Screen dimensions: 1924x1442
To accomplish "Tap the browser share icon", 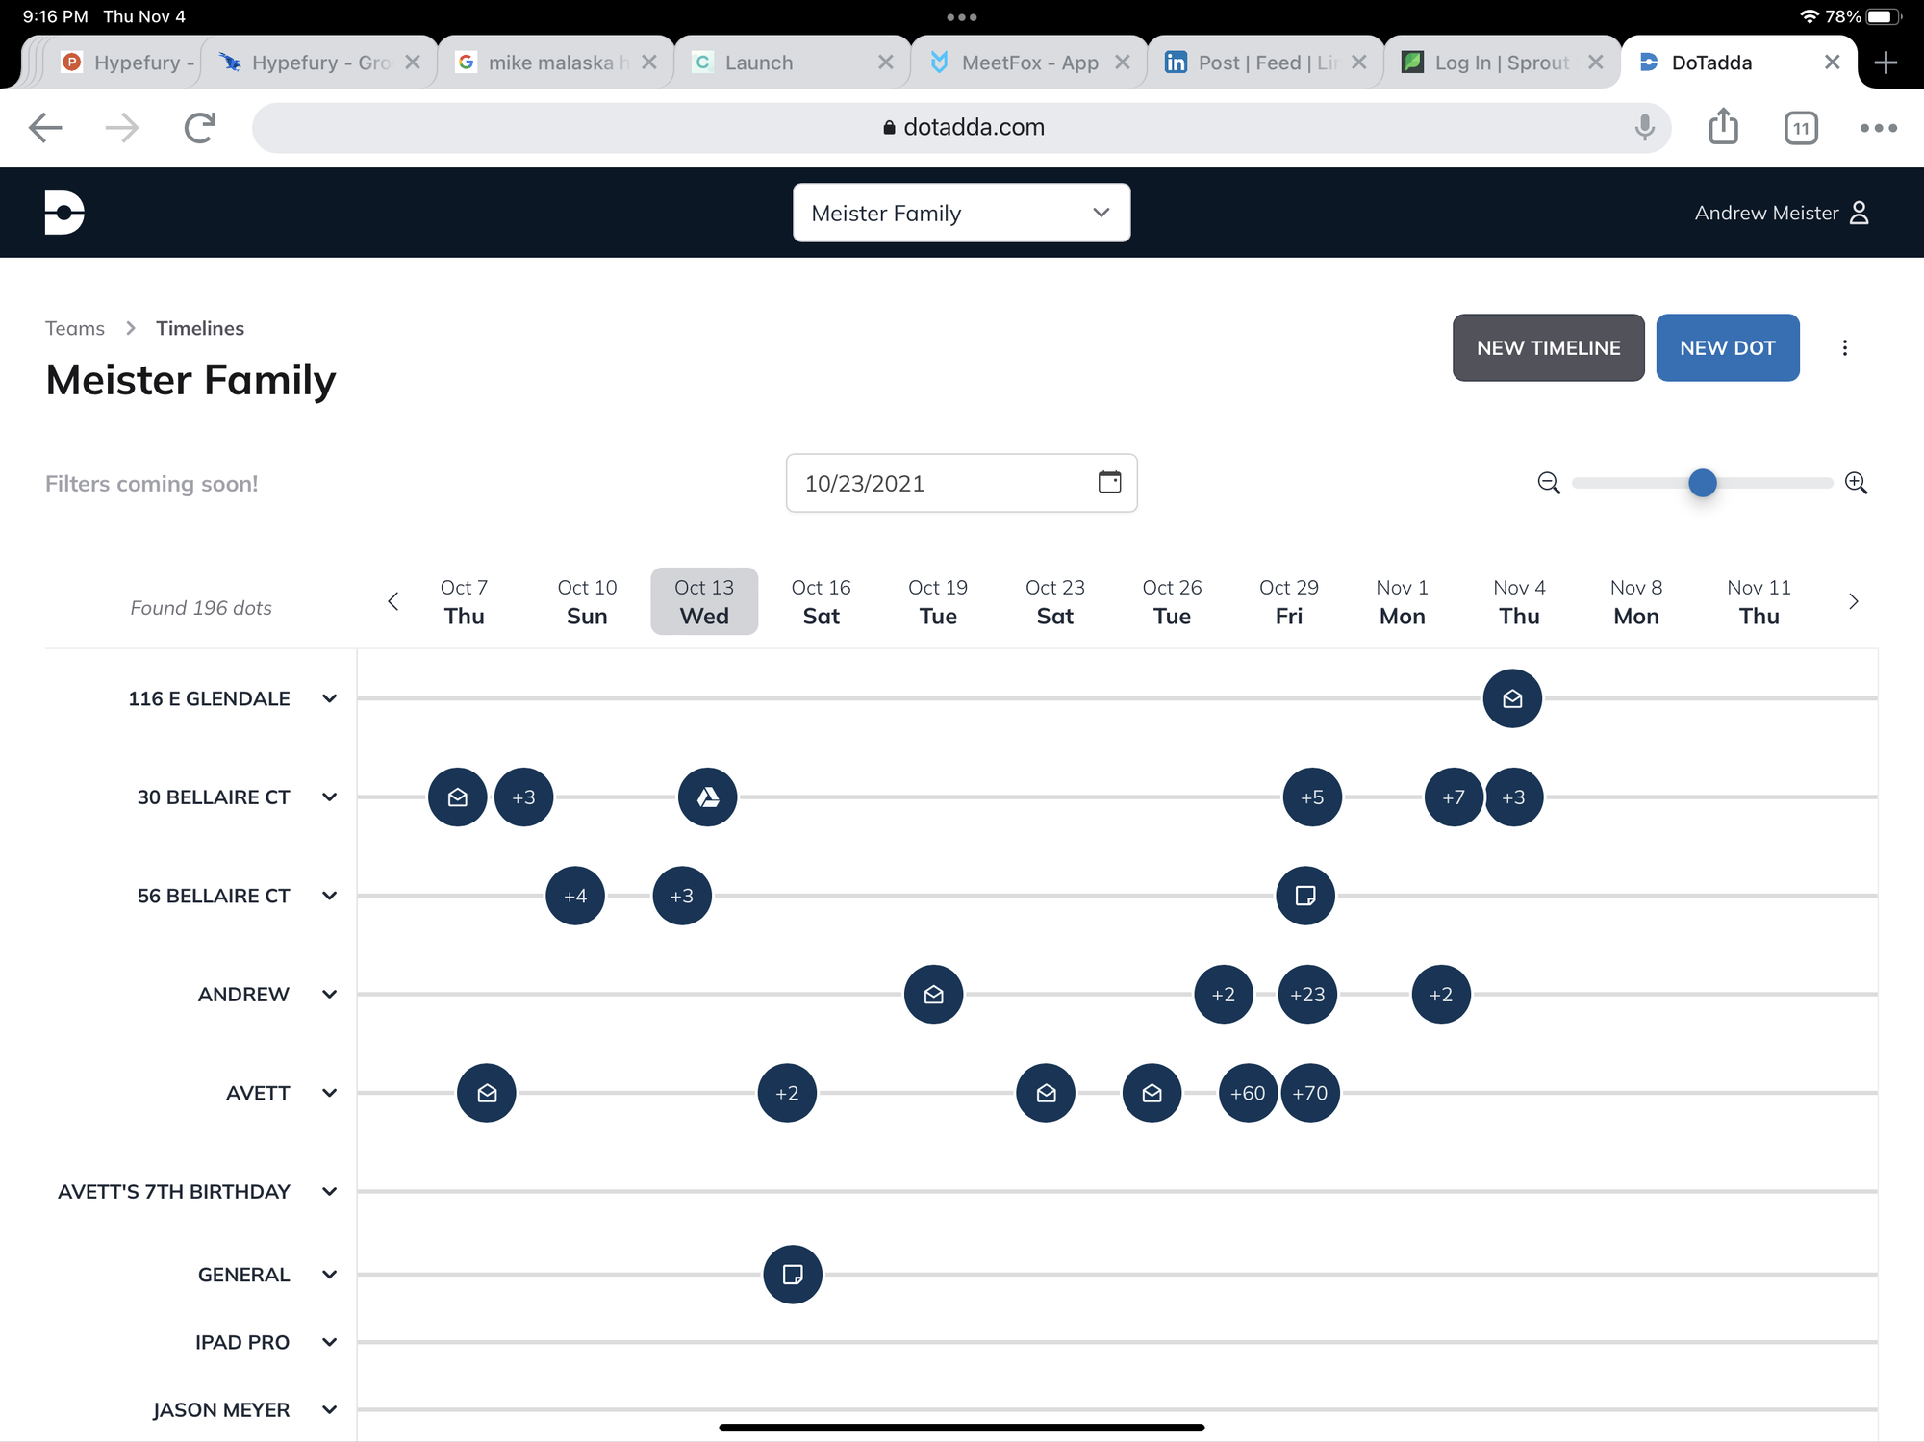I will tap(1723, 127).
